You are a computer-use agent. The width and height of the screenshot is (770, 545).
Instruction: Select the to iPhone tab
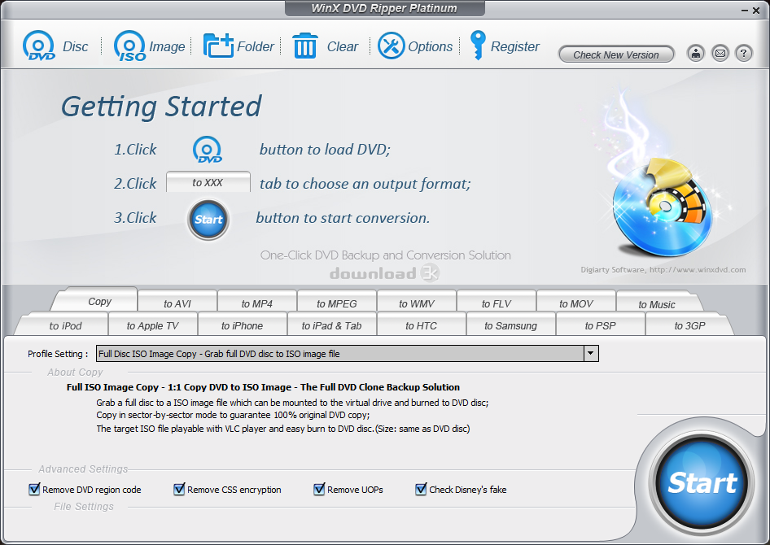point(242,325)
